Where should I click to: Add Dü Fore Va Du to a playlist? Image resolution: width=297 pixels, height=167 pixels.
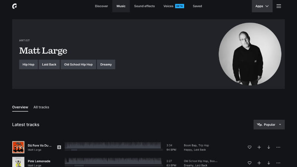tap(259, 147)
